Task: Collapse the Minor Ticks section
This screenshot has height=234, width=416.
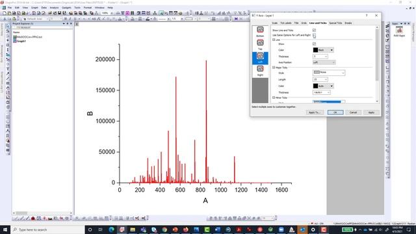Action: click(274, 97)
